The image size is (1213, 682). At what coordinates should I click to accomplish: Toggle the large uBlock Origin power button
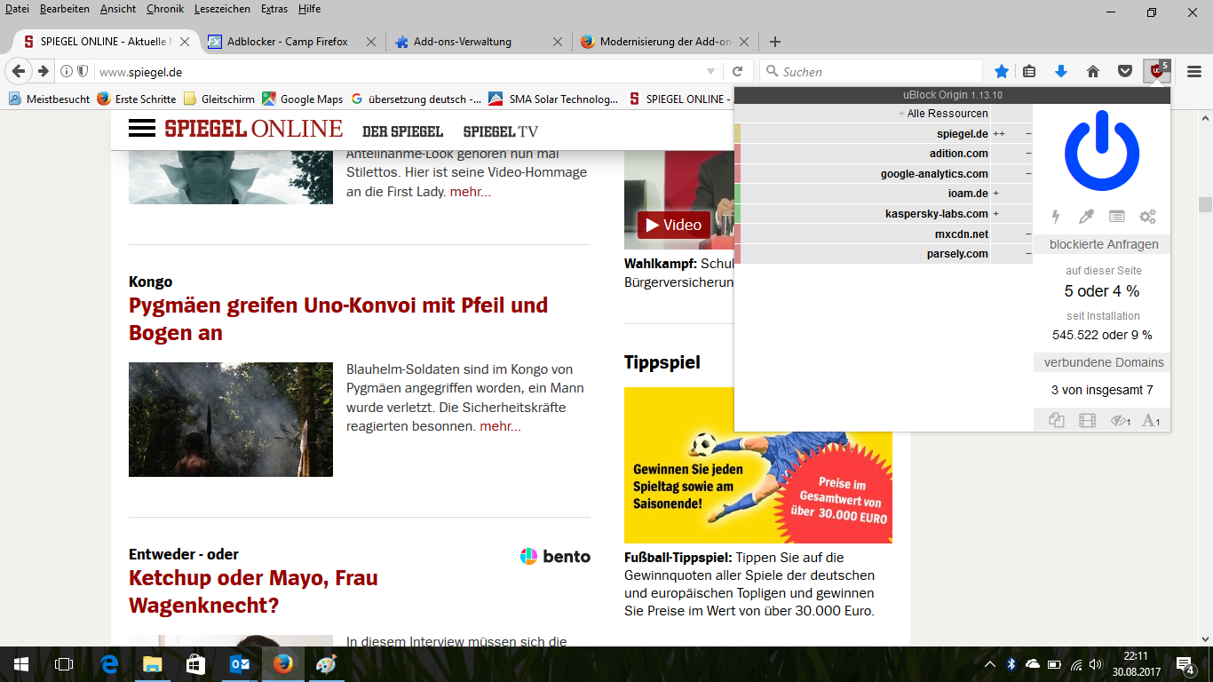point(1101,151)
